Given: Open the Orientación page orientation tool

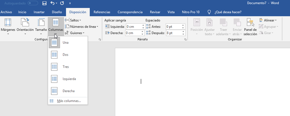Looking at the screenshot, I should click(25, 27).
